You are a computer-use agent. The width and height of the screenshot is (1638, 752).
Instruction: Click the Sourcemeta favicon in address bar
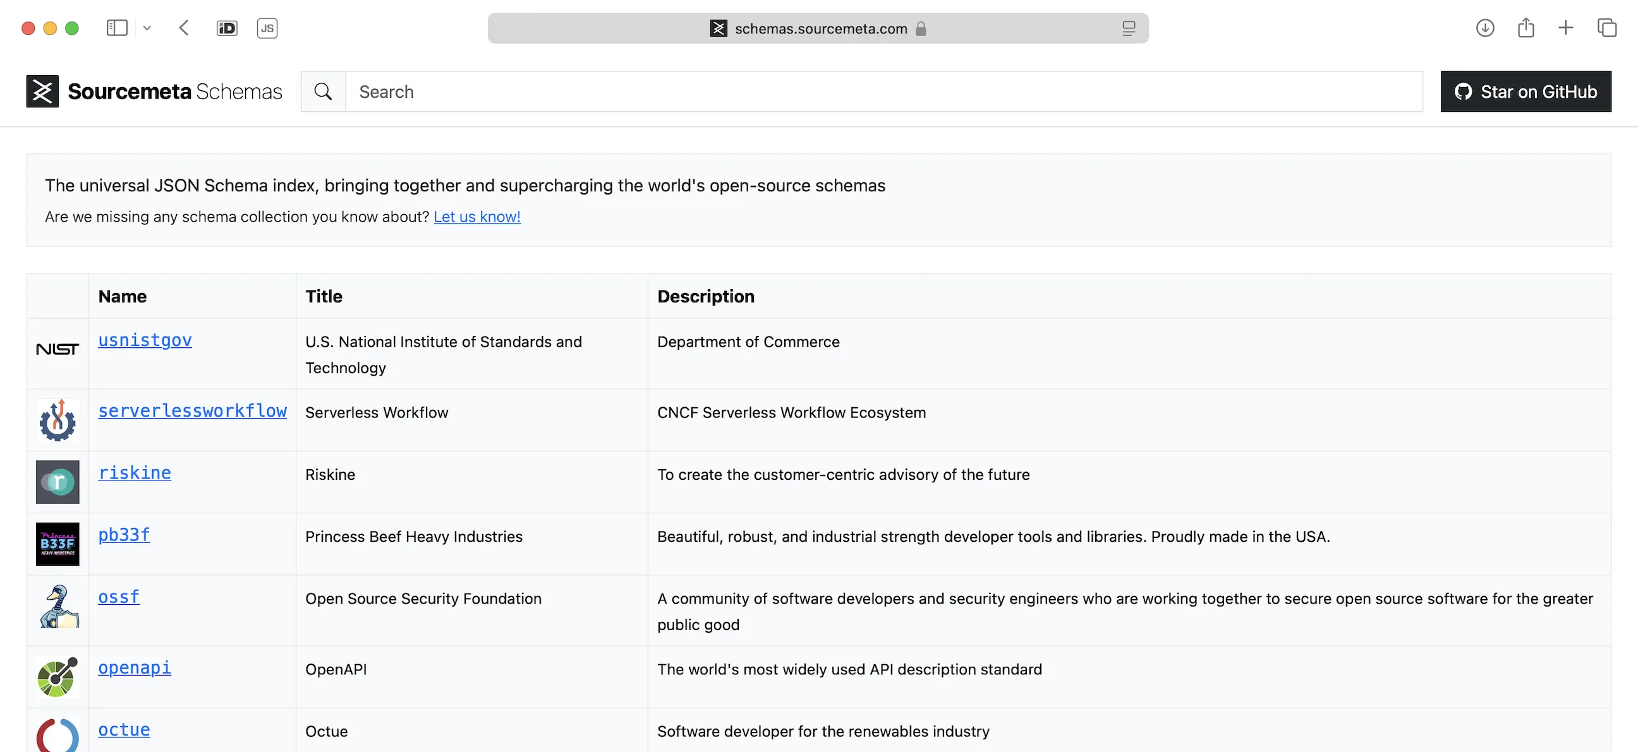pos(719,28)
